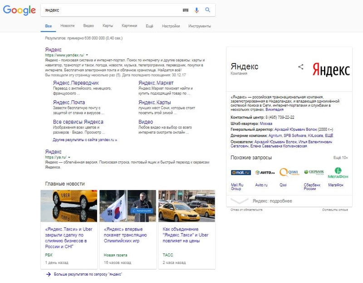Image resolution: width=363 pixels, height=283 pixels.
Task: Open the Яндекс.Переводчик sitelink
Action: (x=76, y=83)
